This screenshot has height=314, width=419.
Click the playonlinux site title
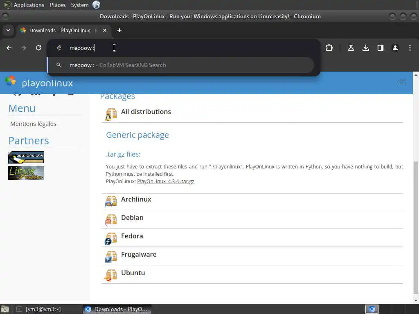[x=47, y=83]
